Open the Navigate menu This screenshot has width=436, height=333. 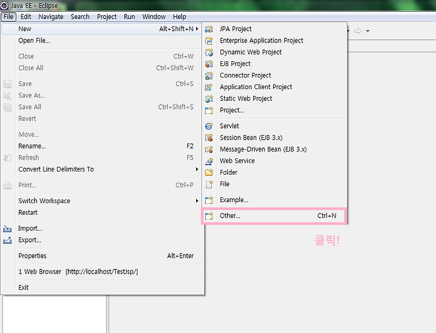pos(51,17)
